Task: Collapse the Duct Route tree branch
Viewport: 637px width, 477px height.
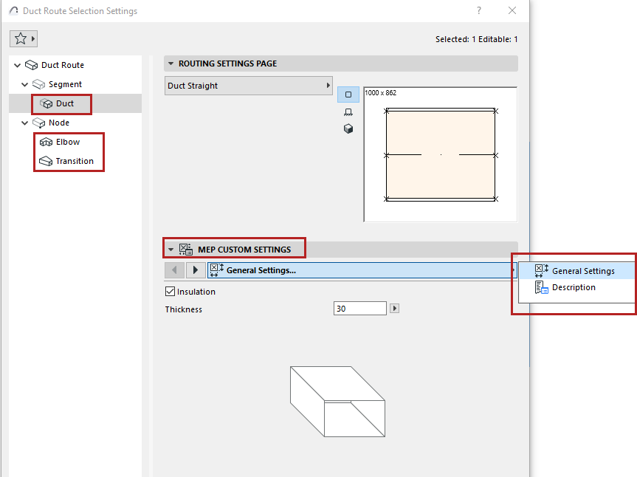Action: (x=16, y=64)
